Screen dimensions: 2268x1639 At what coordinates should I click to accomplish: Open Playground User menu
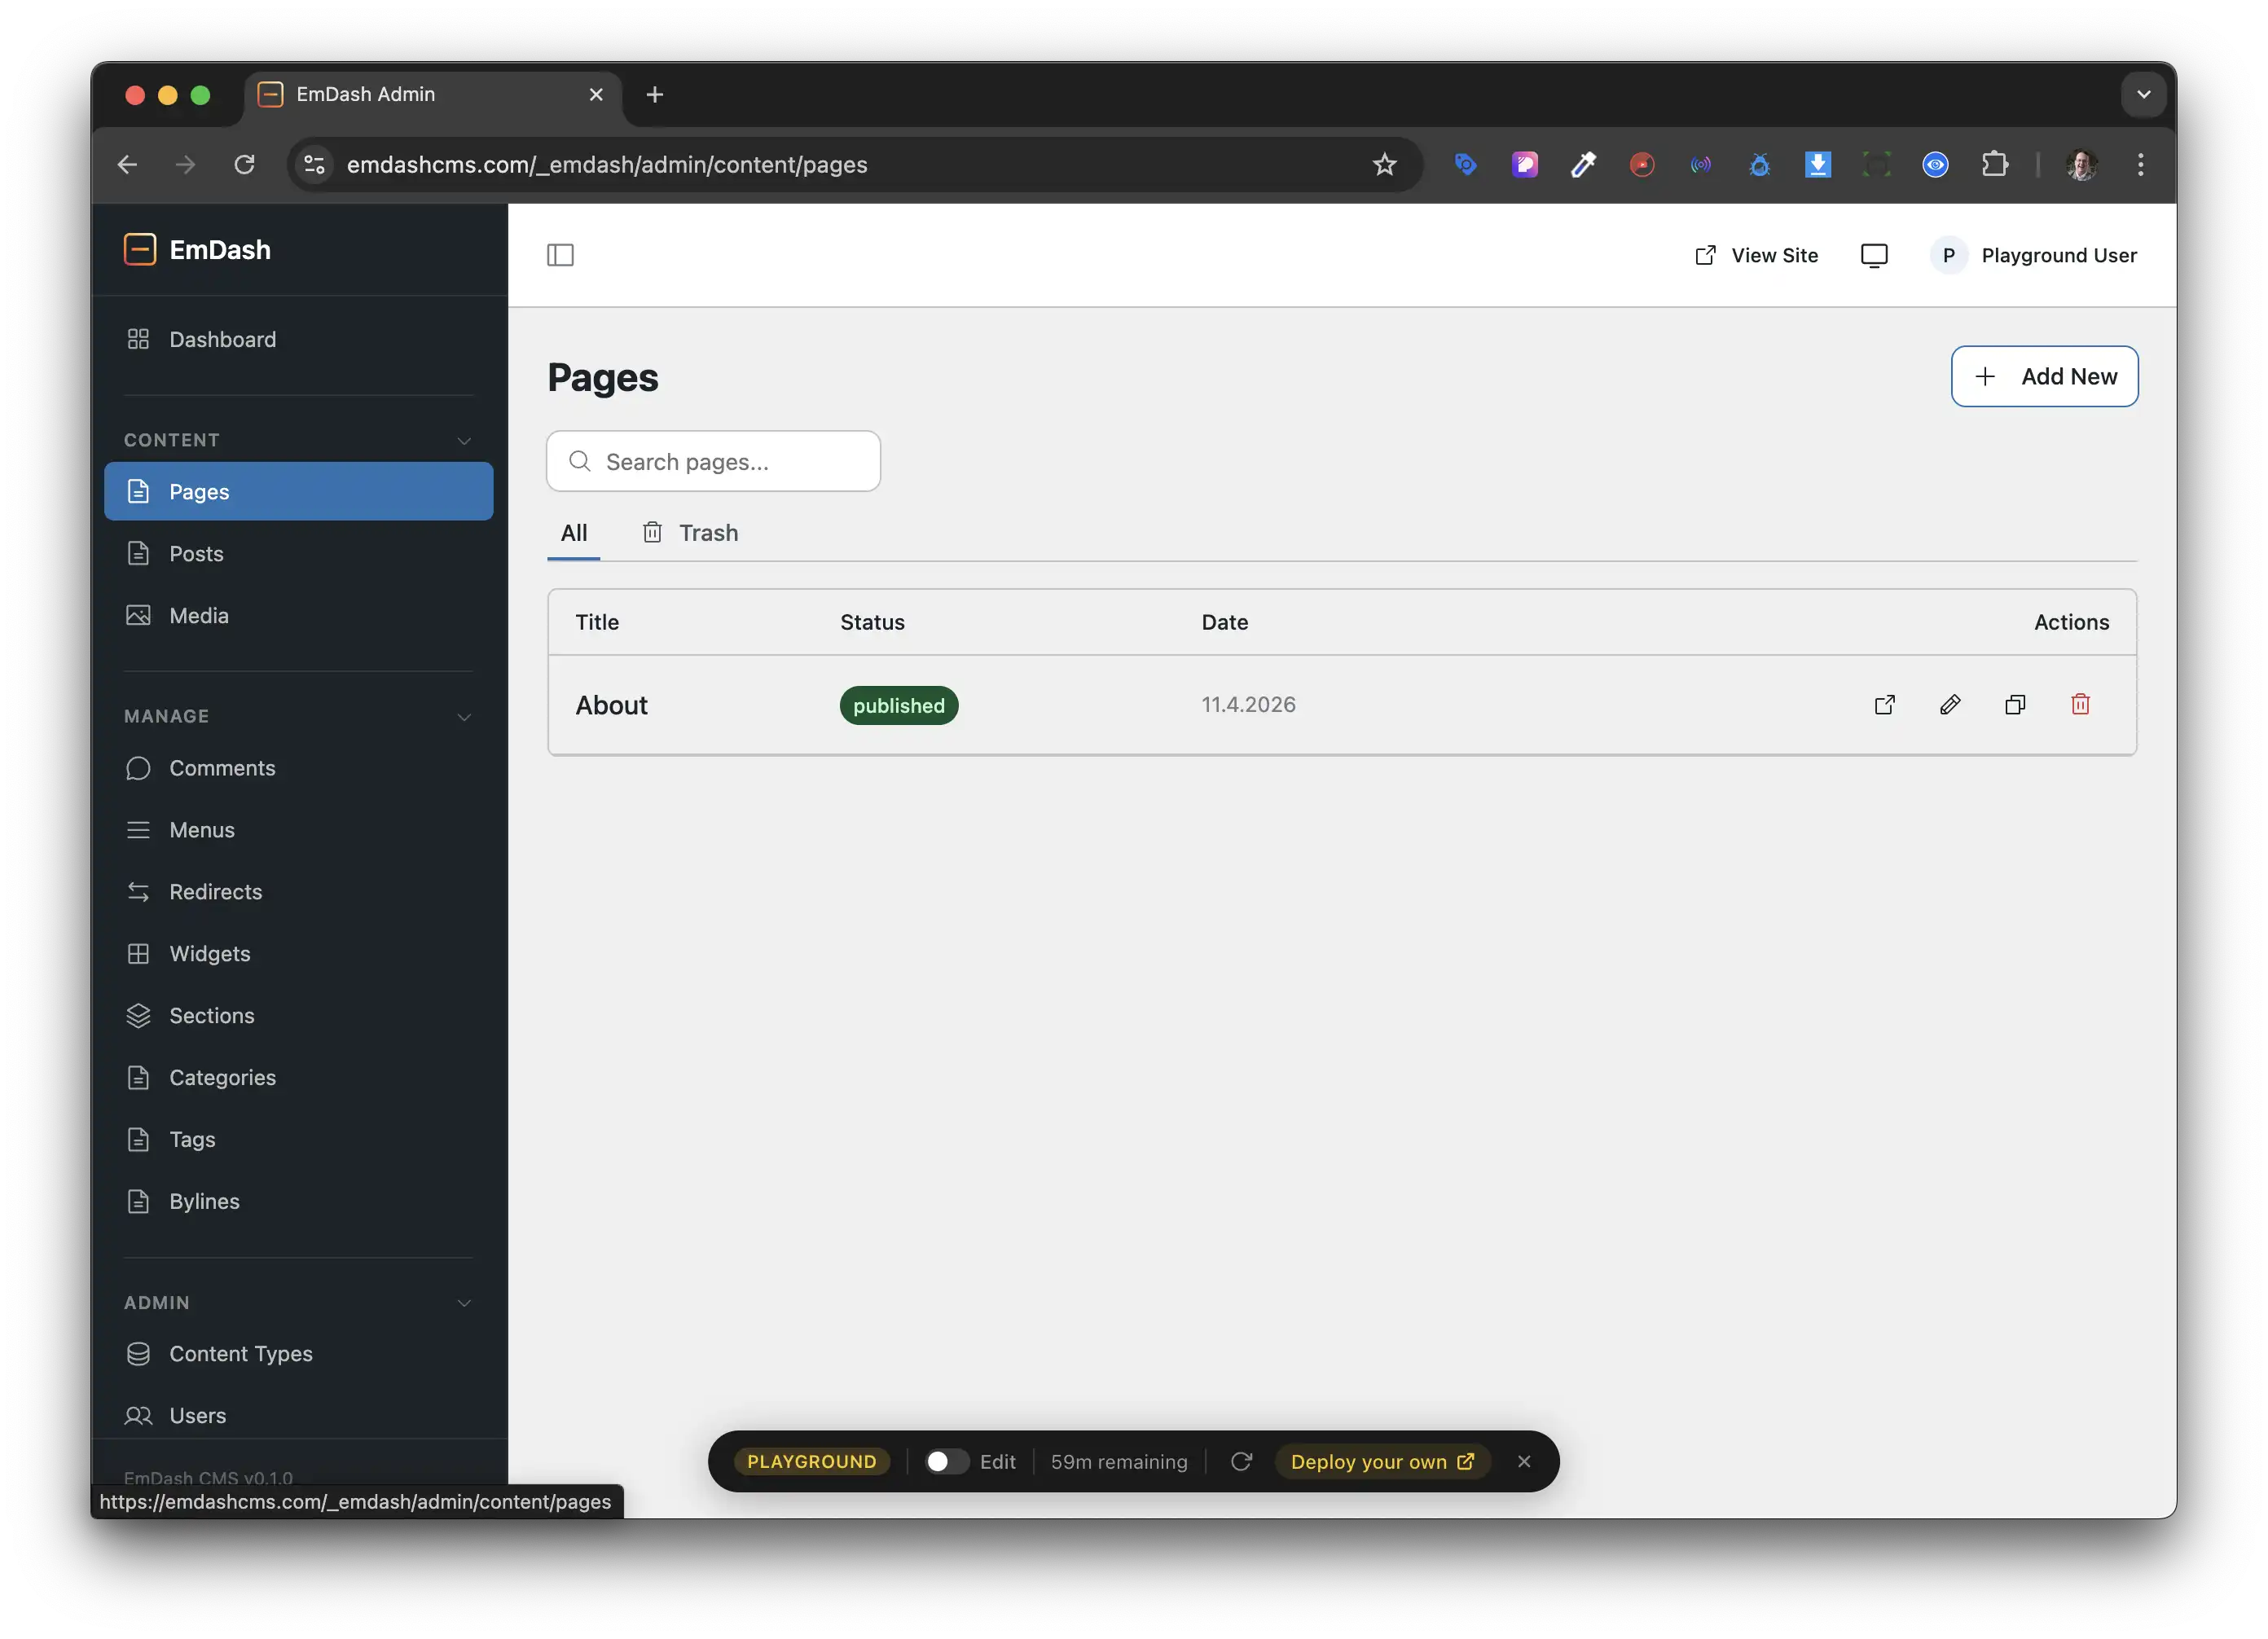(2033, 255)
